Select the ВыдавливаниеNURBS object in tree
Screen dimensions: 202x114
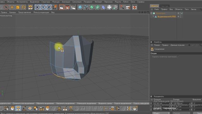coord(167,16)
